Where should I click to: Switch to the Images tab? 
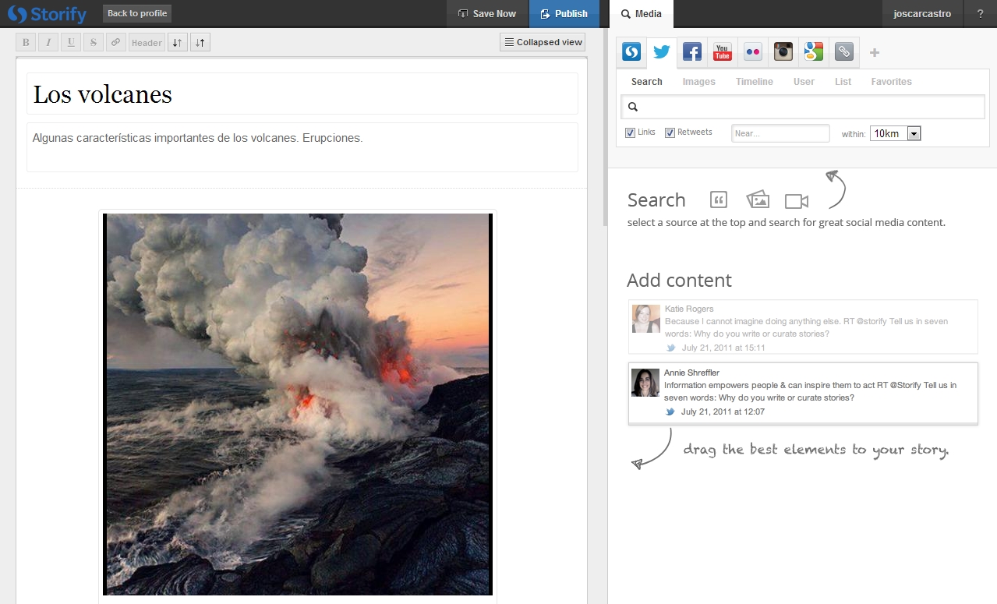click(698, 82)
